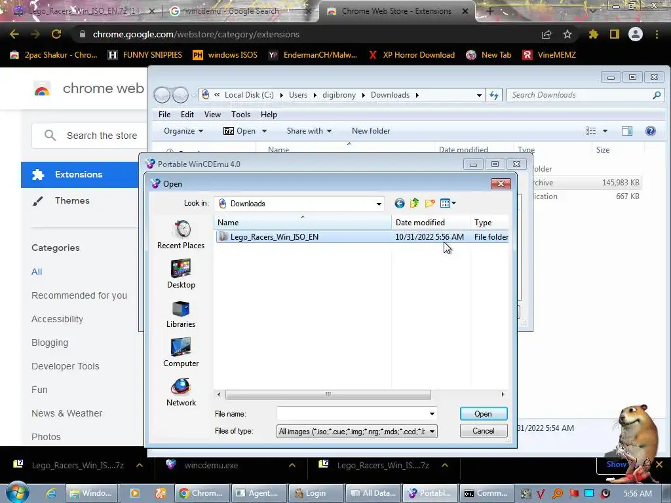
Task: Share this page icon in address bar
Action: click(546, 34)
